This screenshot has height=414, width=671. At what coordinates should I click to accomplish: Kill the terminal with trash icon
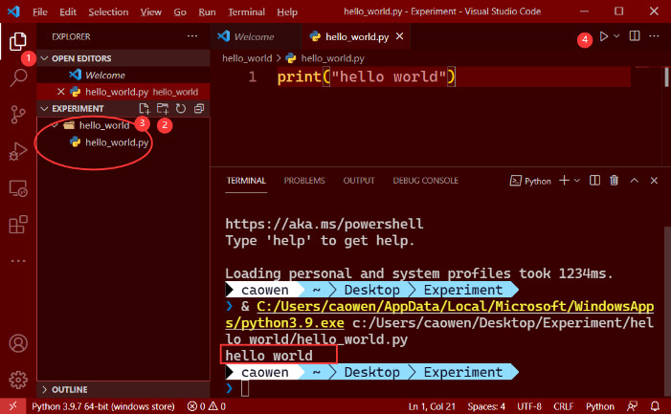615,181
